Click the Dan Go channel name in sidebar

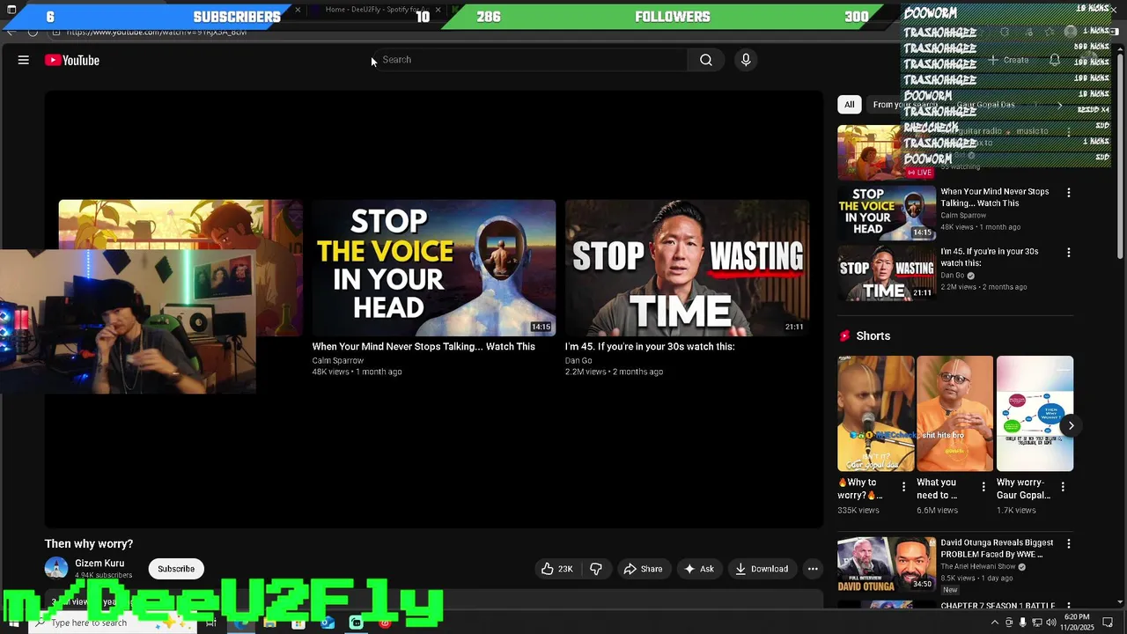pyautogui.click(x=954, y=275)
